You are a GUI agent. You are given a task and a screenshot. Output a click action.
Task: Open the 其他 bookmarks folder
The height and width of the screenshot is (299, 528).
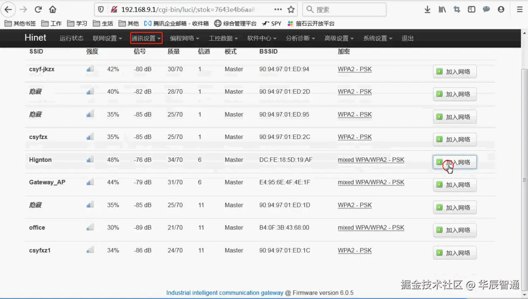[x=129, y=23]
